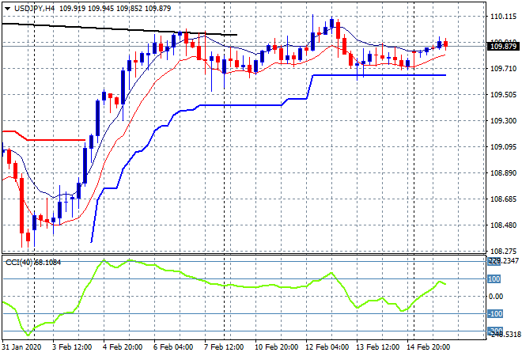Click the CCI 229.2347 upper scale label
Viewport: 522px width, 356px height.
503,261
